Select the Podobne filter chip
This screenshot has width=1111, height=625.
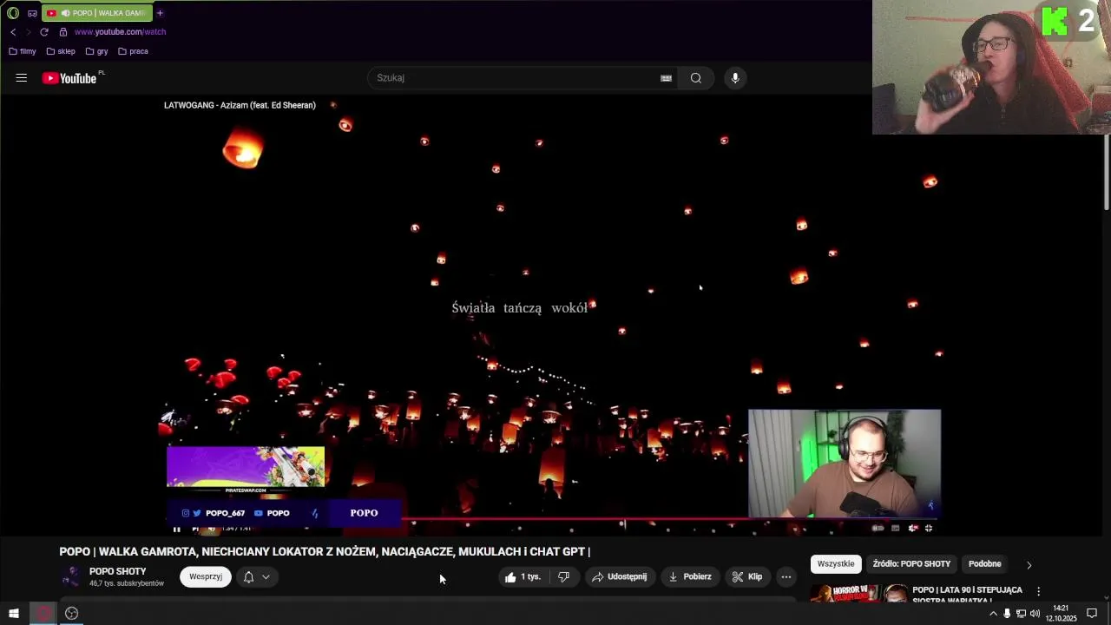tap(984, 564)
